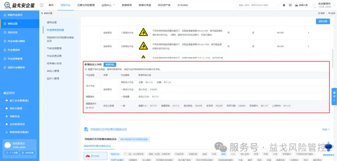Click the 返回 back arrow icon

tap(329, 13)
